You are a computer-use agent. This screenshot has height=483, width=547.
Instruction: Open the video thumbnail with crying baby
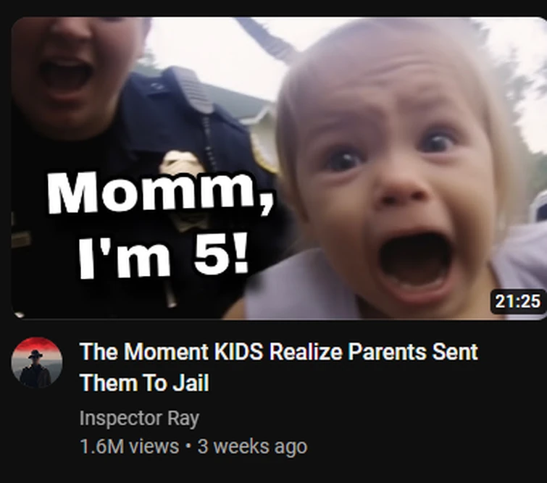279,168
